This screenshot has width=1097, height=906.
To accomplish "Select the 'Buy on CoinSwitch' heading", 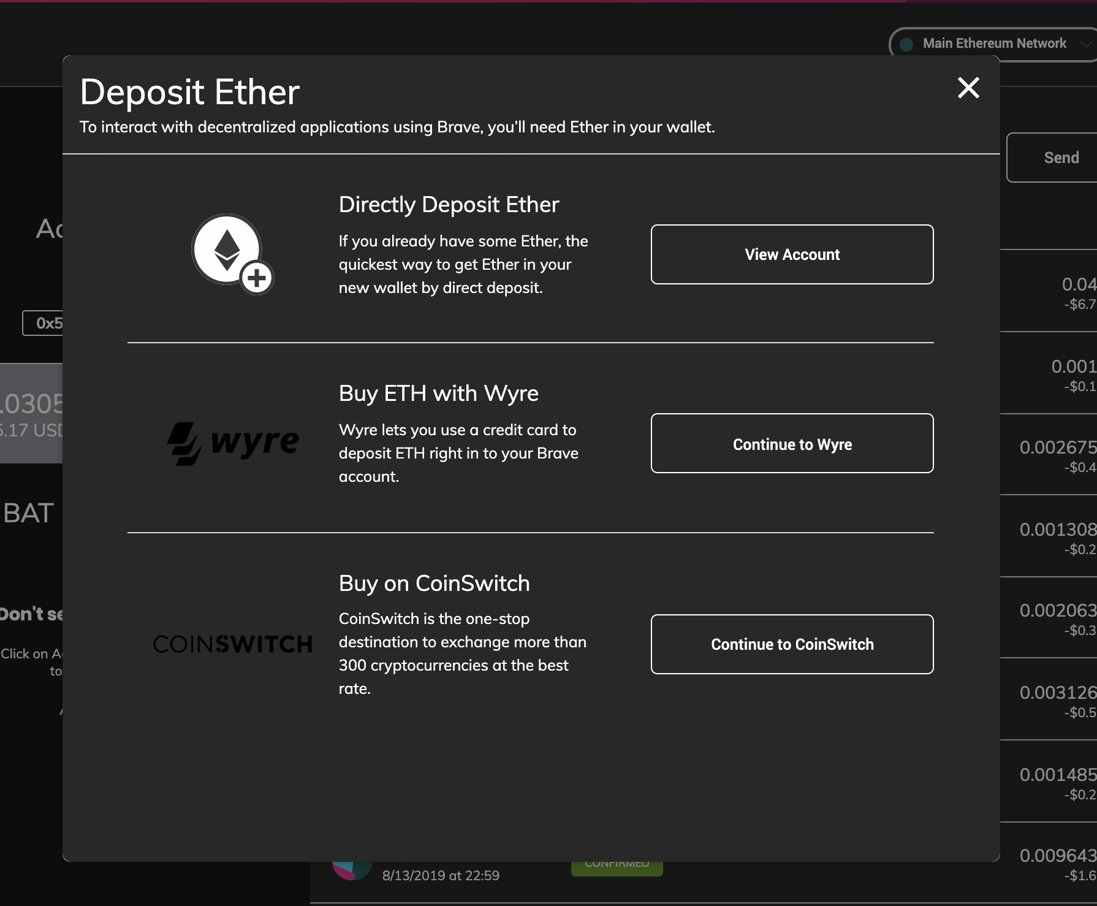I will coord(434,584).
